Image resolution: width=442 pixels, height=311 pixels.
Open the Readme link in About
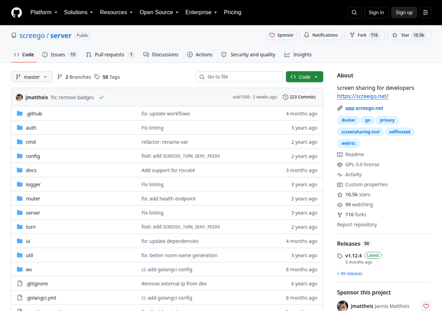pyautogui.click(x=350, y=154)
